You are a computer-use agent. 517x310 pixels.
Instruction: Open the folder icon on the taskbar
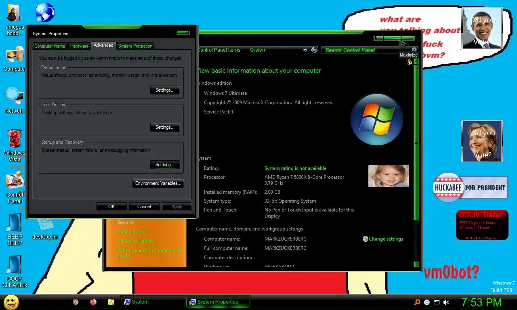tap(111, 302)
